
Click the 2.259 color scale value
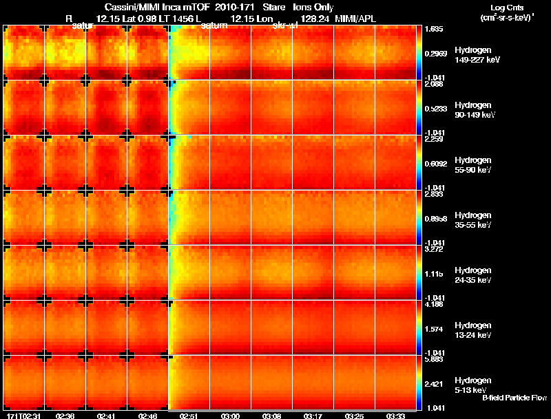[435, 139]
